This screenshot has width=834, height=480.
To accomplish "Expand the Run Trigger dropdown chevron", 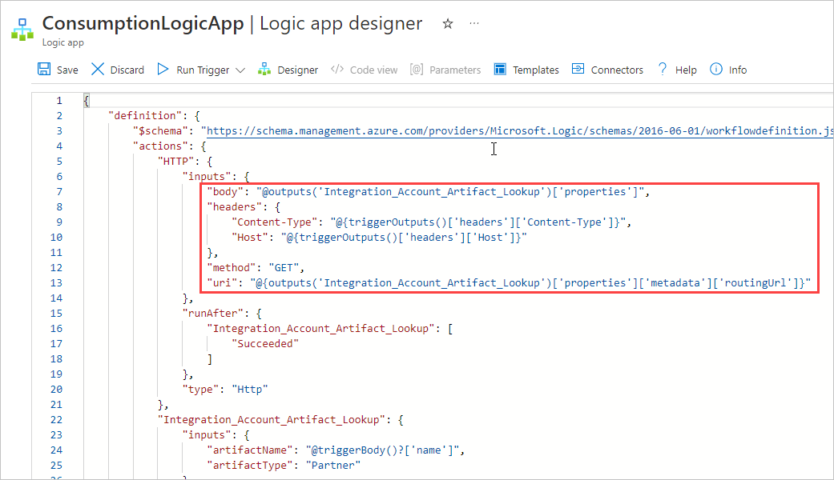I will (240, 70).
